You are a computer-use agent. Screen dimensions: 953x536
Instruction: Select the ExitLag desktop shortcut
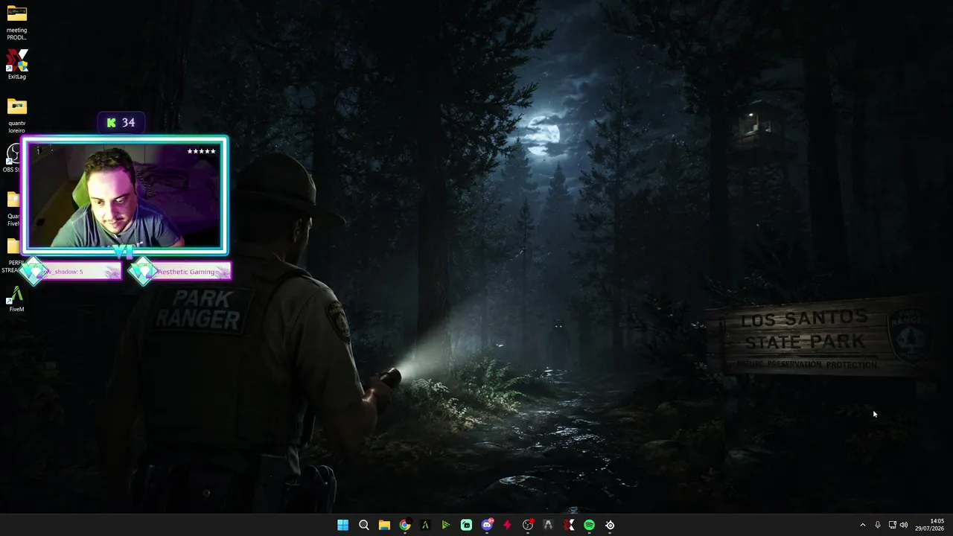[x=16, y=65]
